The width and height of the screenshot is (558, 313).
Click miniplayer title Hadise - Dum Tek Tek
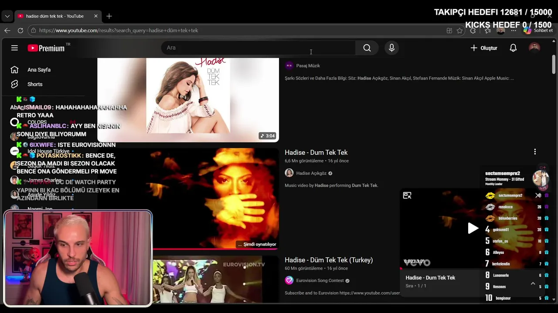[430, 278]
